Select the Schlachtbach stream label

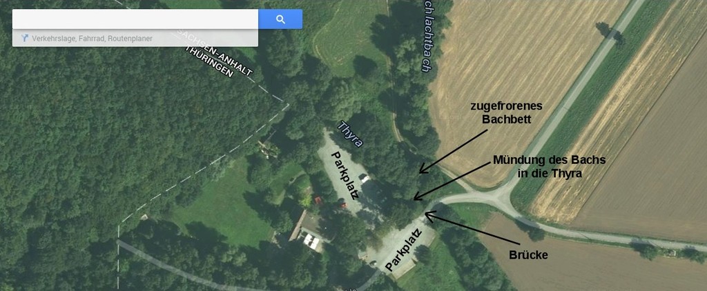(426, 35)
